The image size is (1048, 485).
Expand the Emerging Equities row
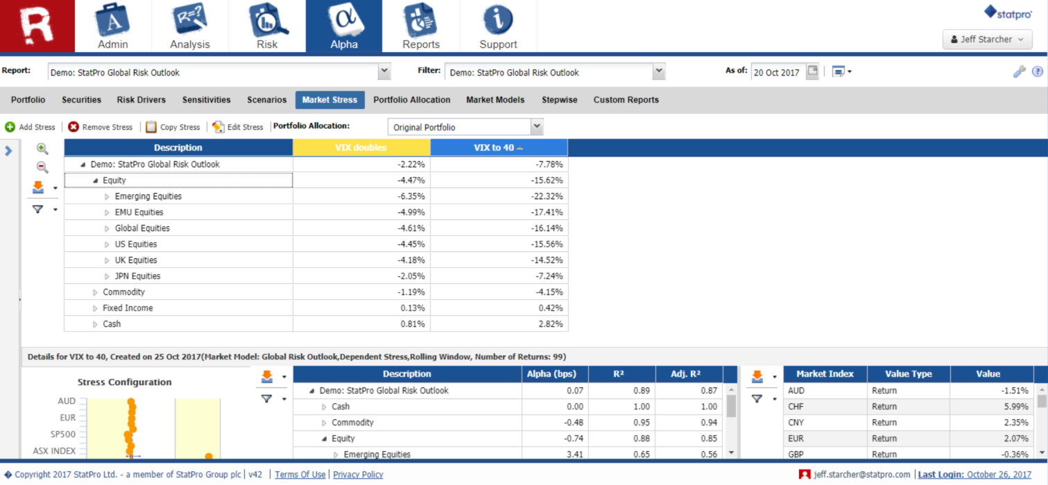click(x=108, y=196)
